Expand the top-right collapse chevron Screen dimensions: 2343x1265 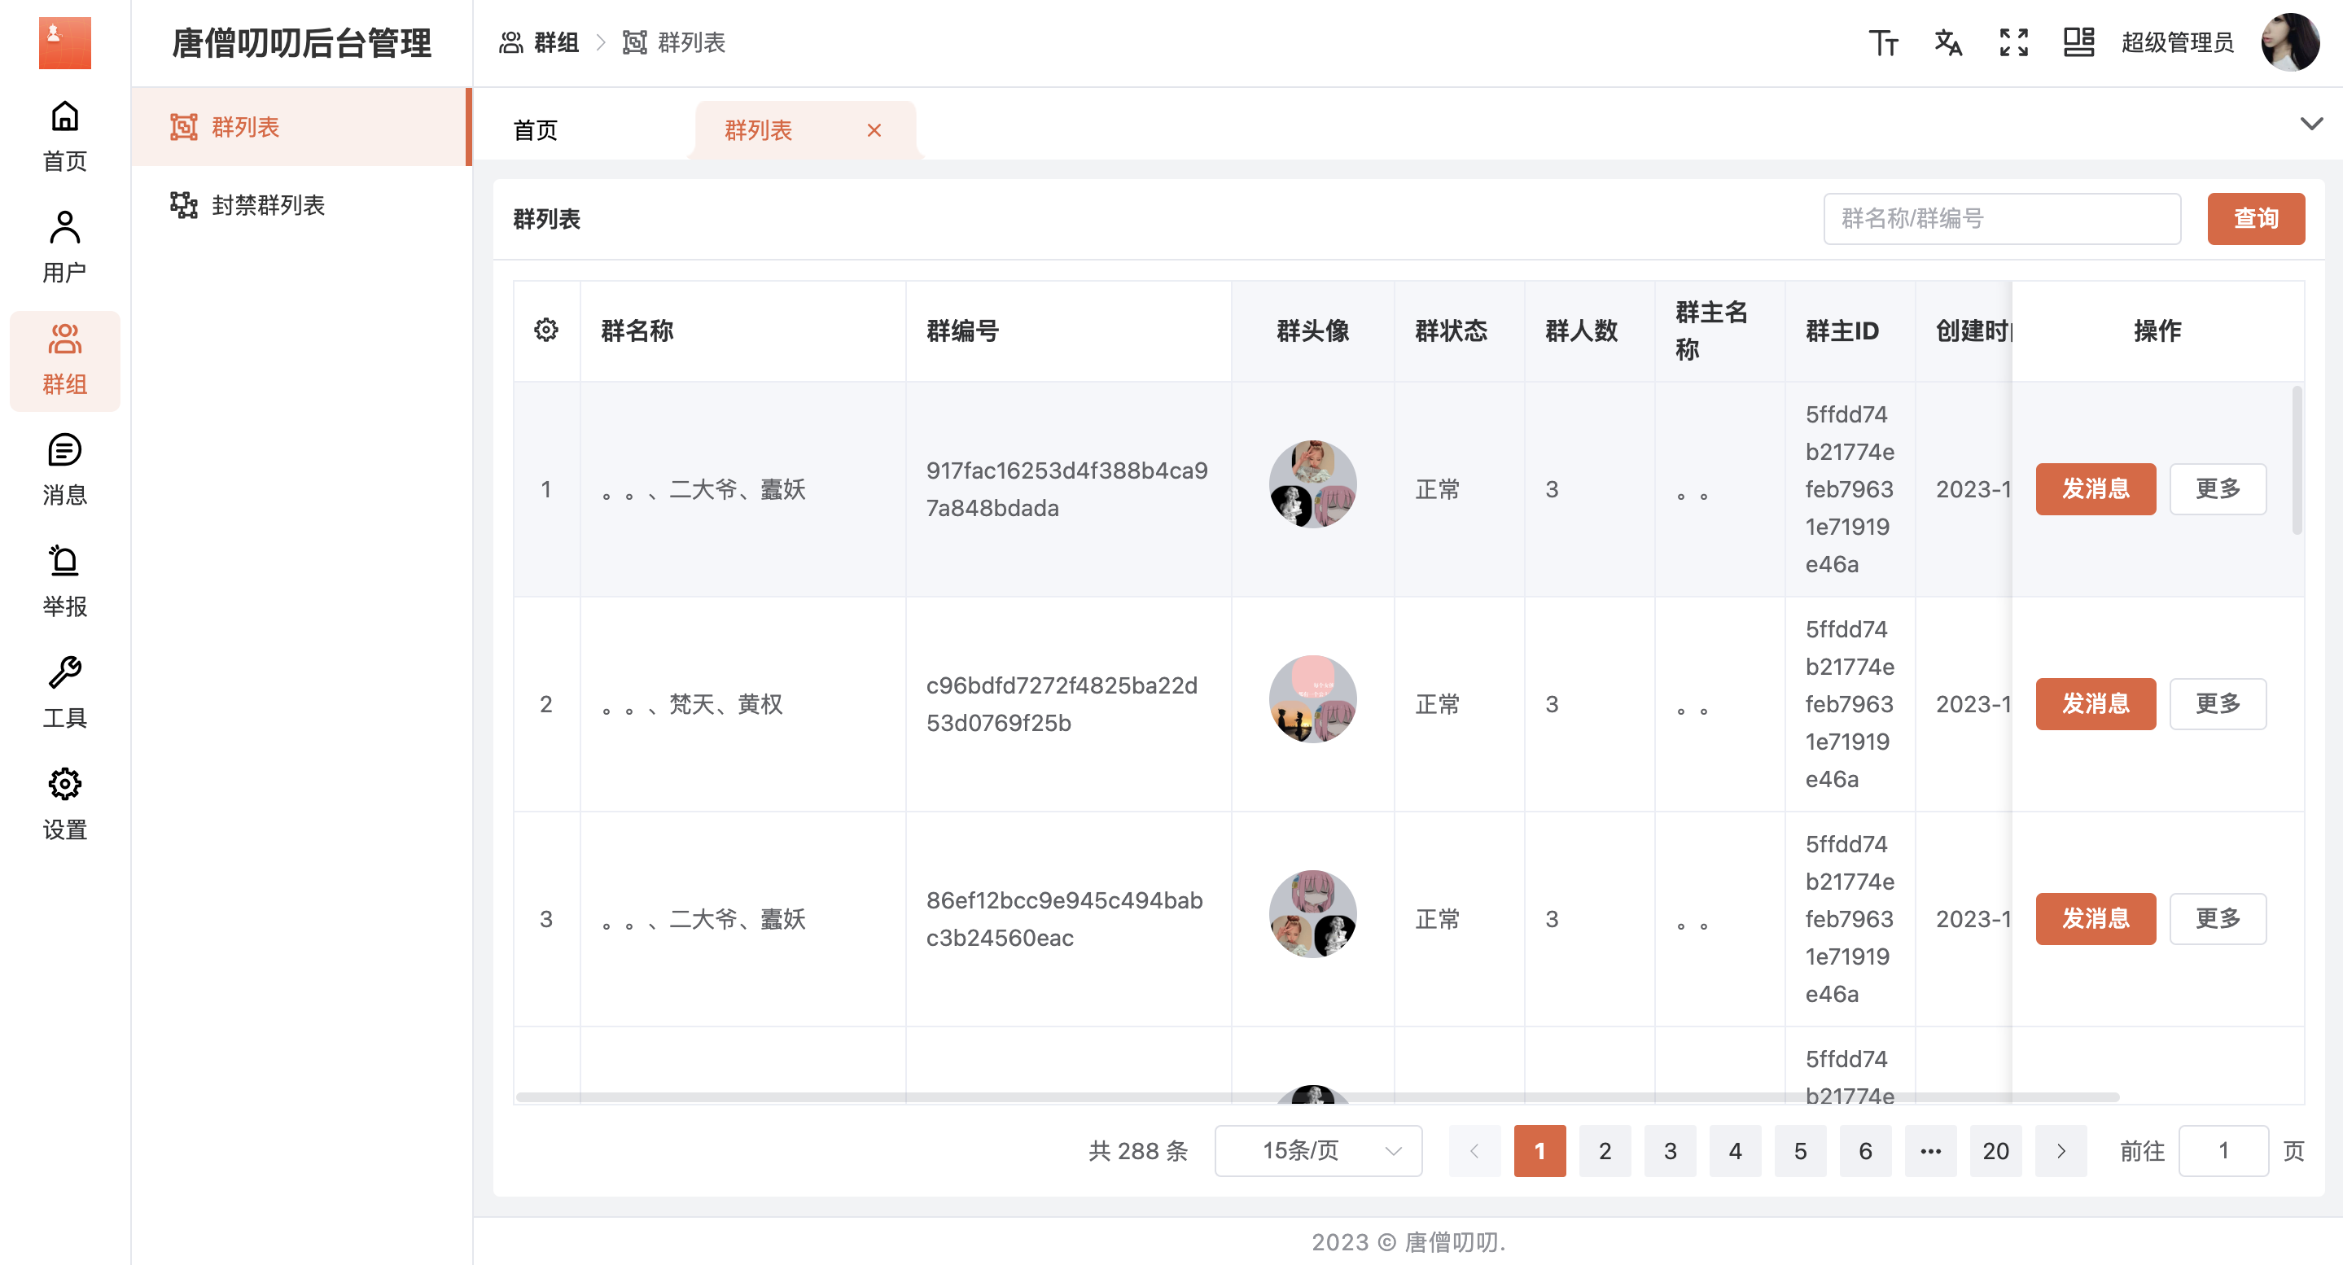click(x=2310, y=125)
